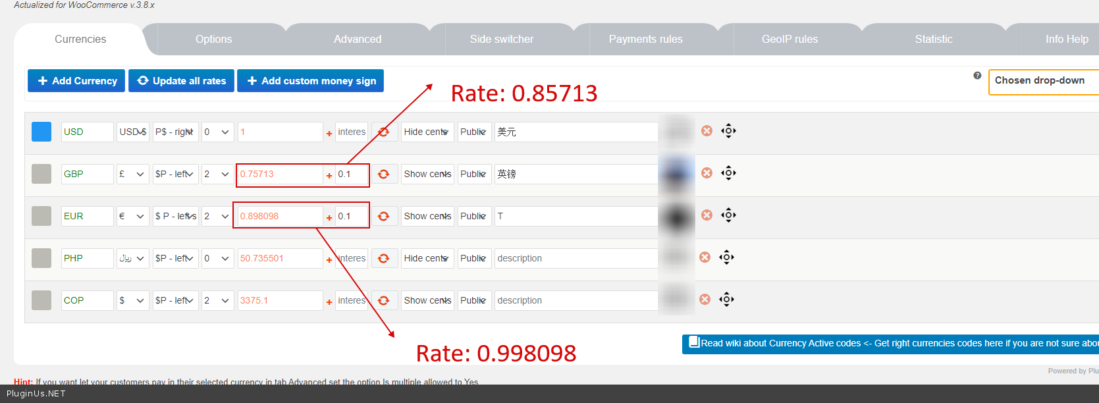Click the drag handle on PHP row
Image resolution: width=1099 pixels, height=403 pixels.
pos(726,257)
